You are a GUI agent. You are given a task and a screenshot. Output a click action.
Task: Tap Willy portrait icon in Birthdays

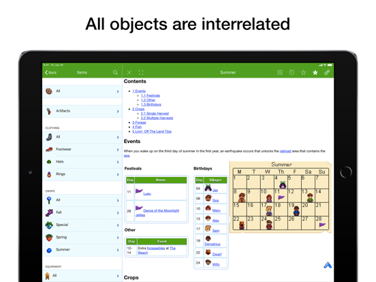[x=208, y=262]
